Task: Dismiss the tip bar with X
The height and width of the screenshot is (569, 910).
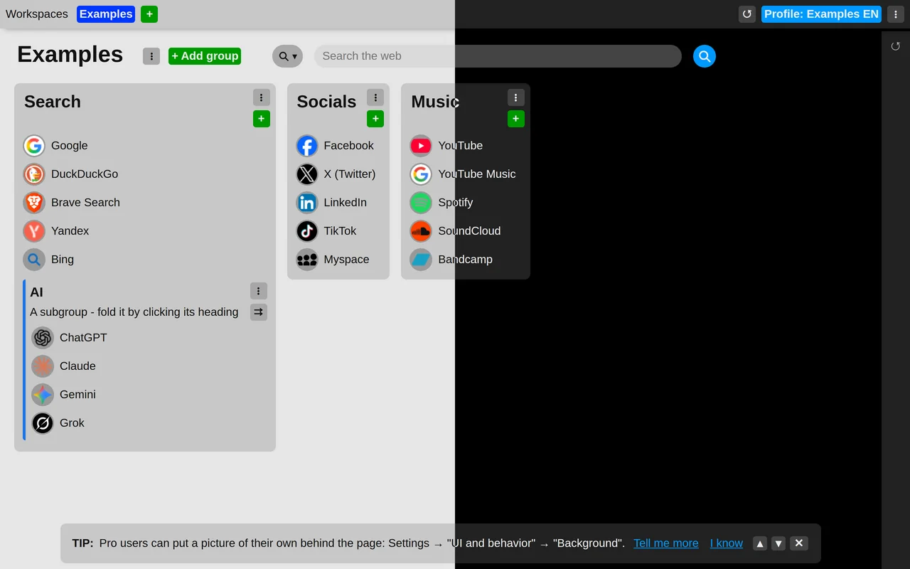Action: point(799,543)
